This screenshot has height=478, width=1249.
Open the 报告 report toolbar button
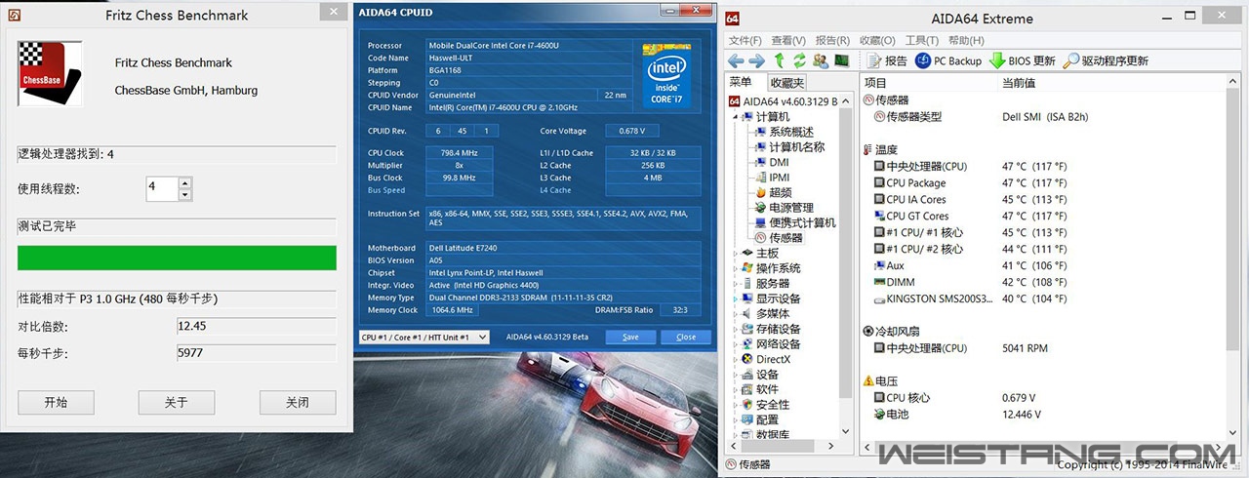click(886, 60)
